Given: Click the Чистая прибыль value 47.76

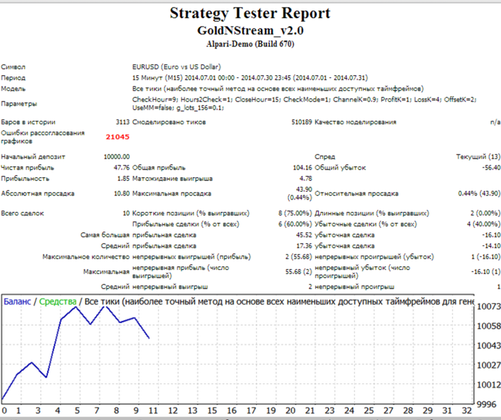Looking at the screenshot, I should [x=121, y=168].
